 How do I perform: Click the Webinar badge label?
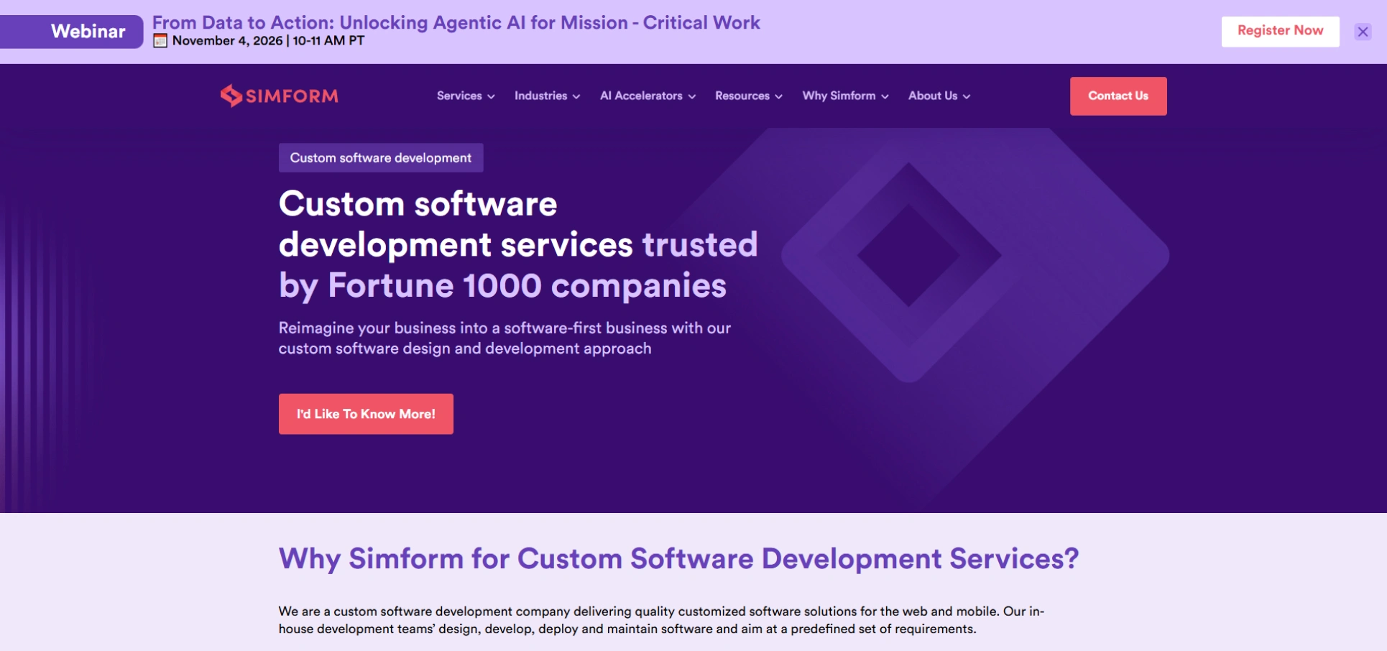coord(72,32)
